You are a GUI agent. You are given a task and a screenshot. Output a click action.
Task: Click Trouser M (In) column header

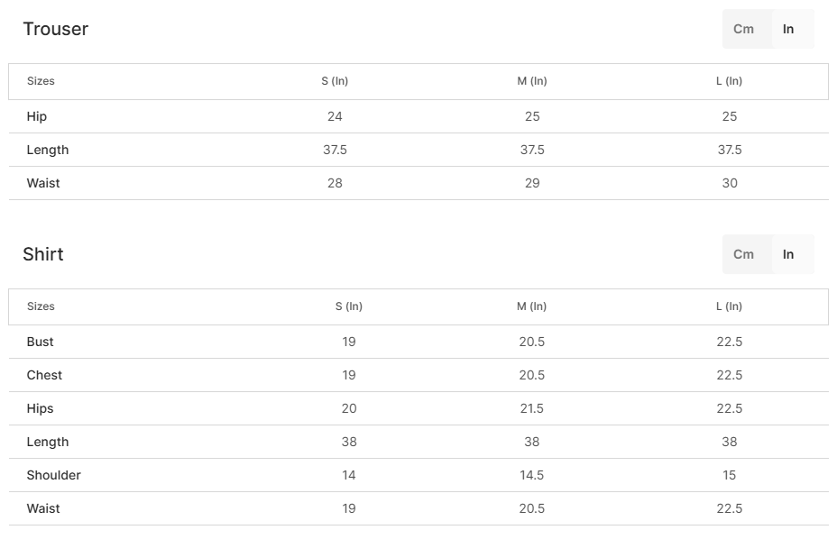pyautogui.click(x=532, y=81)
